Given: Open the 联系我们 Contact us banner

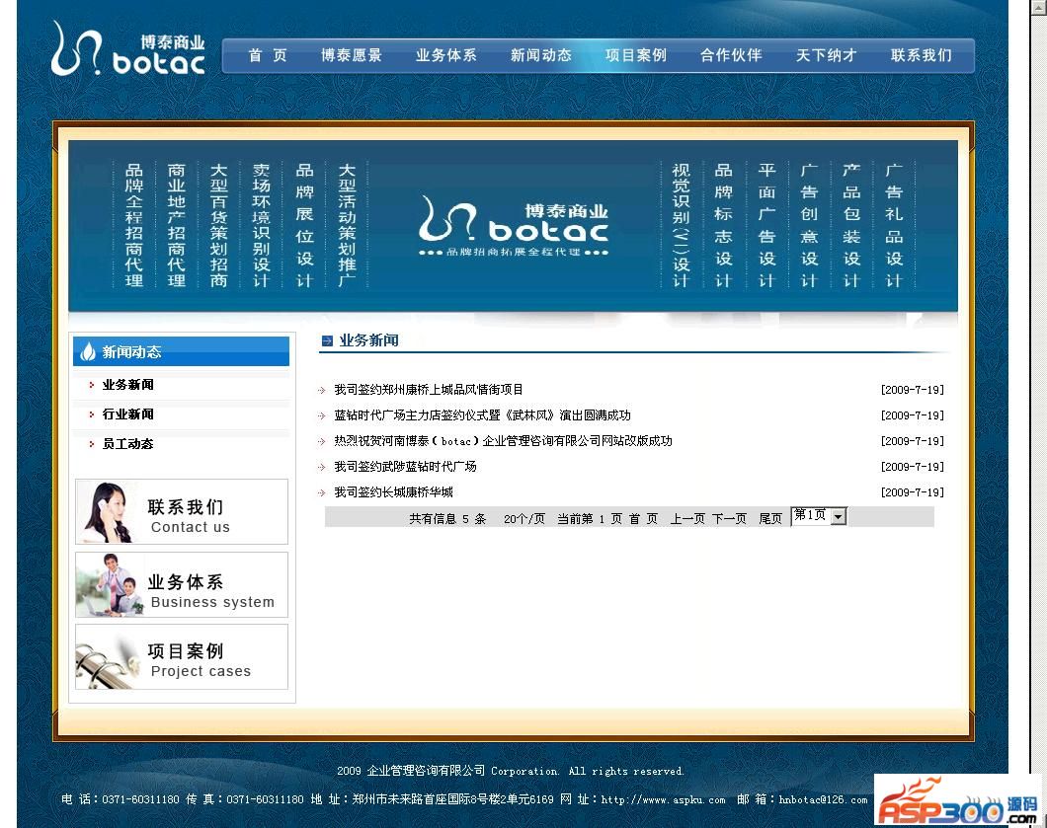Looking at the screenshot, I should tap(182, 512).
